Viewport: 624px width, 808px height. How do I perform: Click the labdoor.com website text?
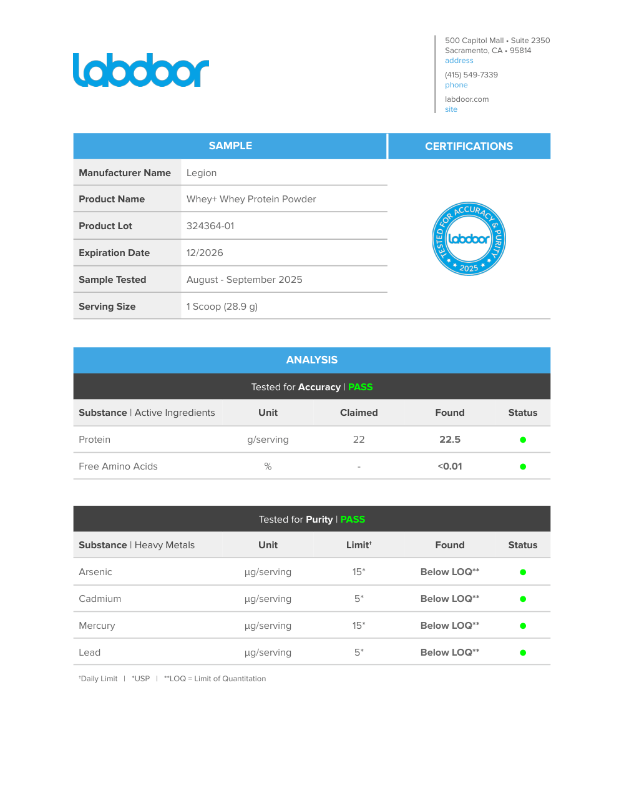tap(467, 99)
